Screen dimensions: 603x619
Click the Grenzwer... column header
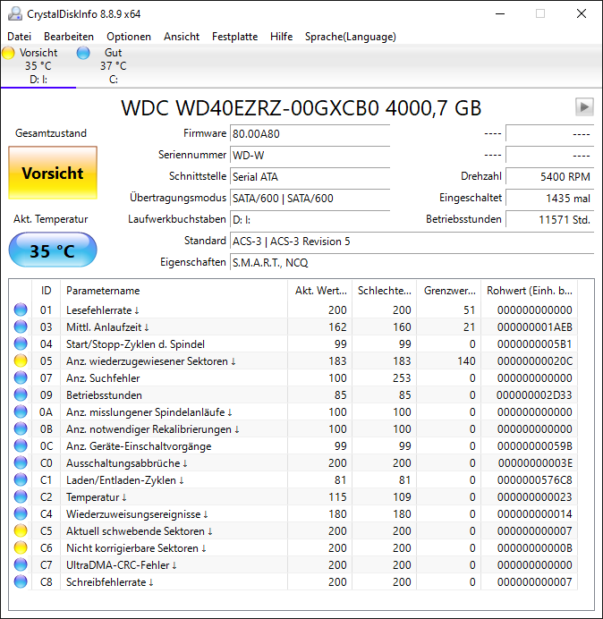tap(449, 291)
